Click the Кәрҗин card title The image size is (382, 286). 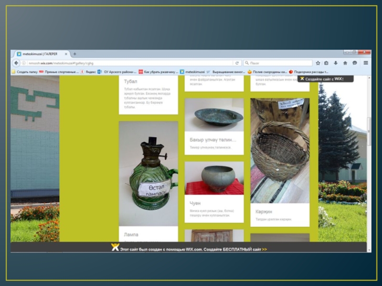point(264,212)
